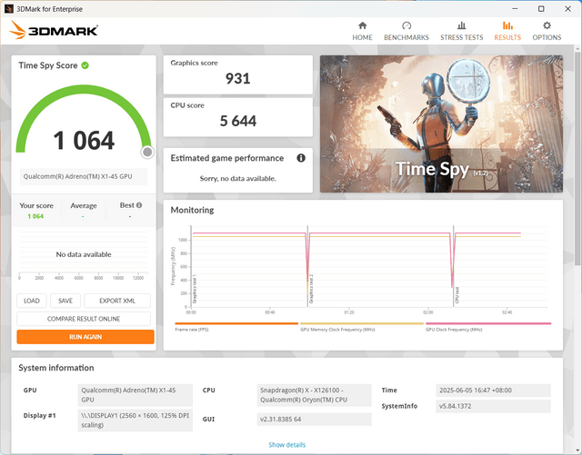
Task: Click the Adreno X1-45 GPU name field under gauge
Action: point(84,176)
